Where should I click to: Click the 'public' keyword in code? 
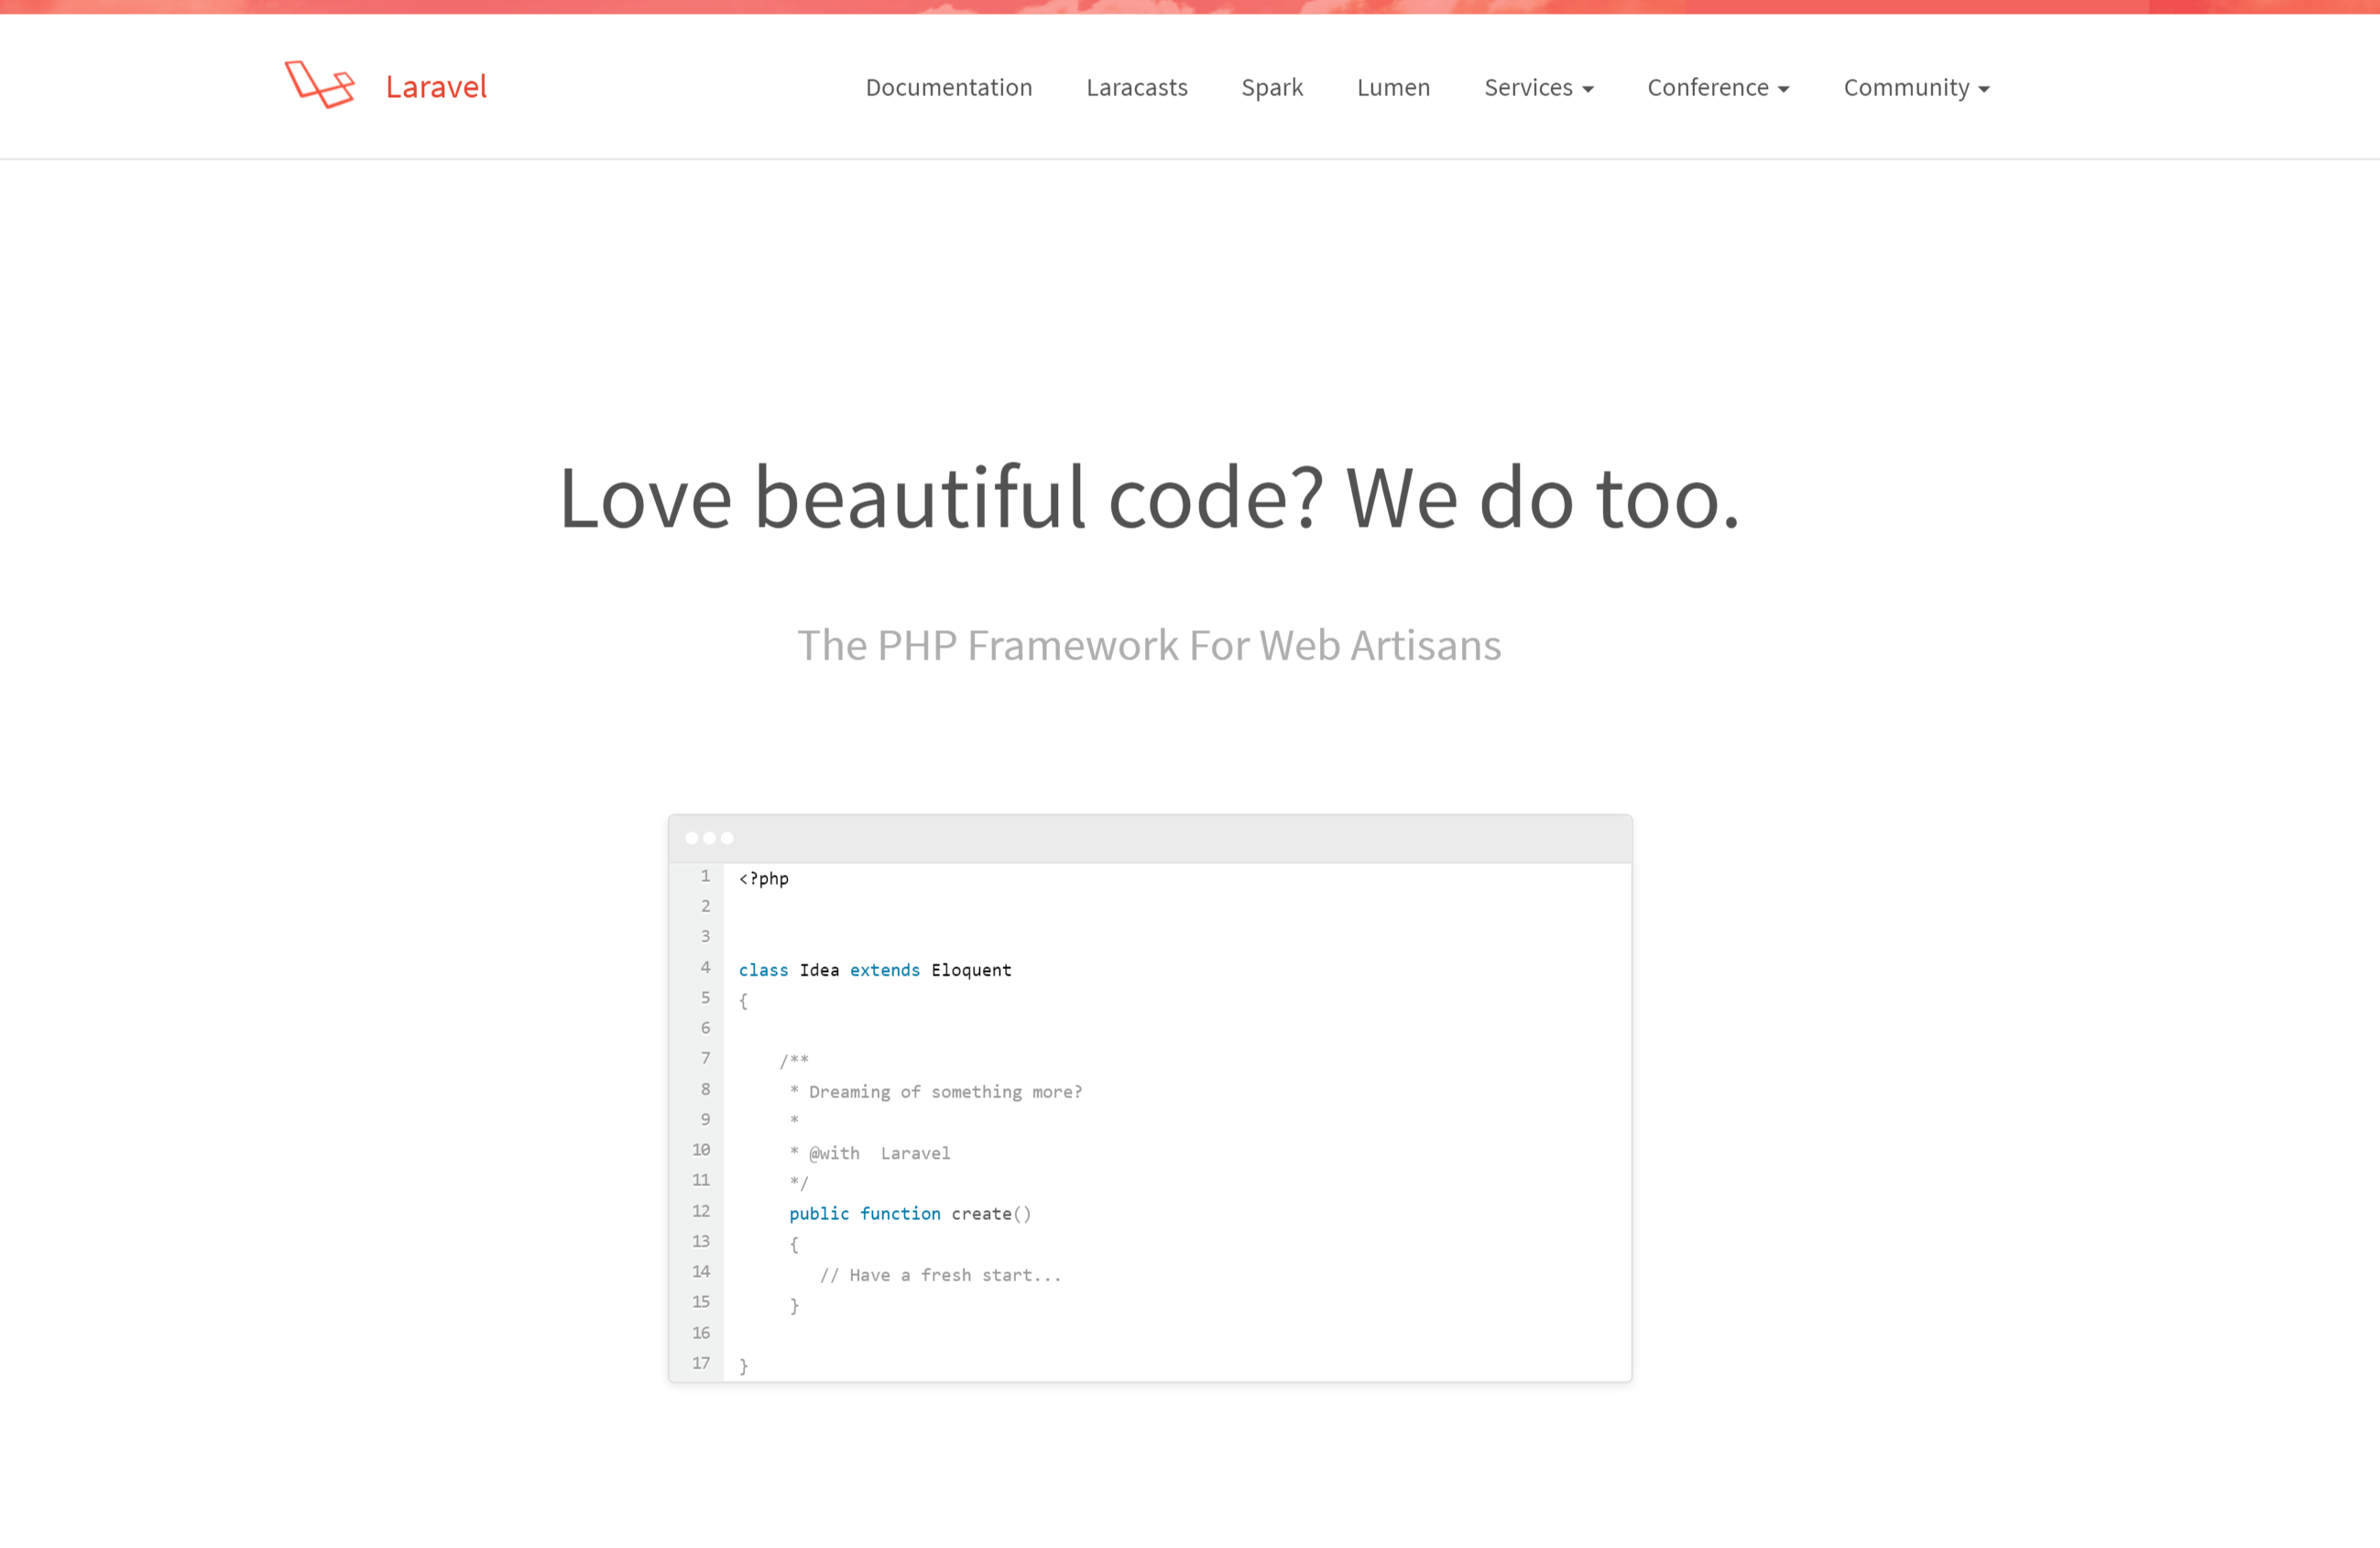click(x=819, y=1214)
